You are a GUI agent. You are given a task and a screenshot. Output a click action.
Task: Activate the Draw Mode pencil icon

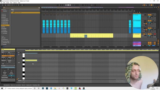point(143,5)
